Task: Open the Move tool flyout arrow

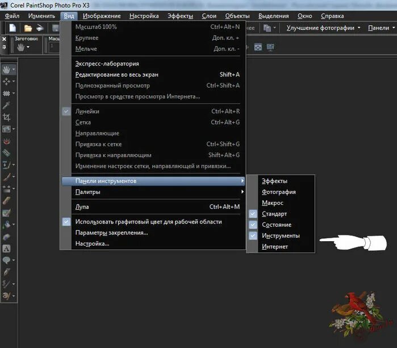Action: pyautogui.click(x=14, y=81)
